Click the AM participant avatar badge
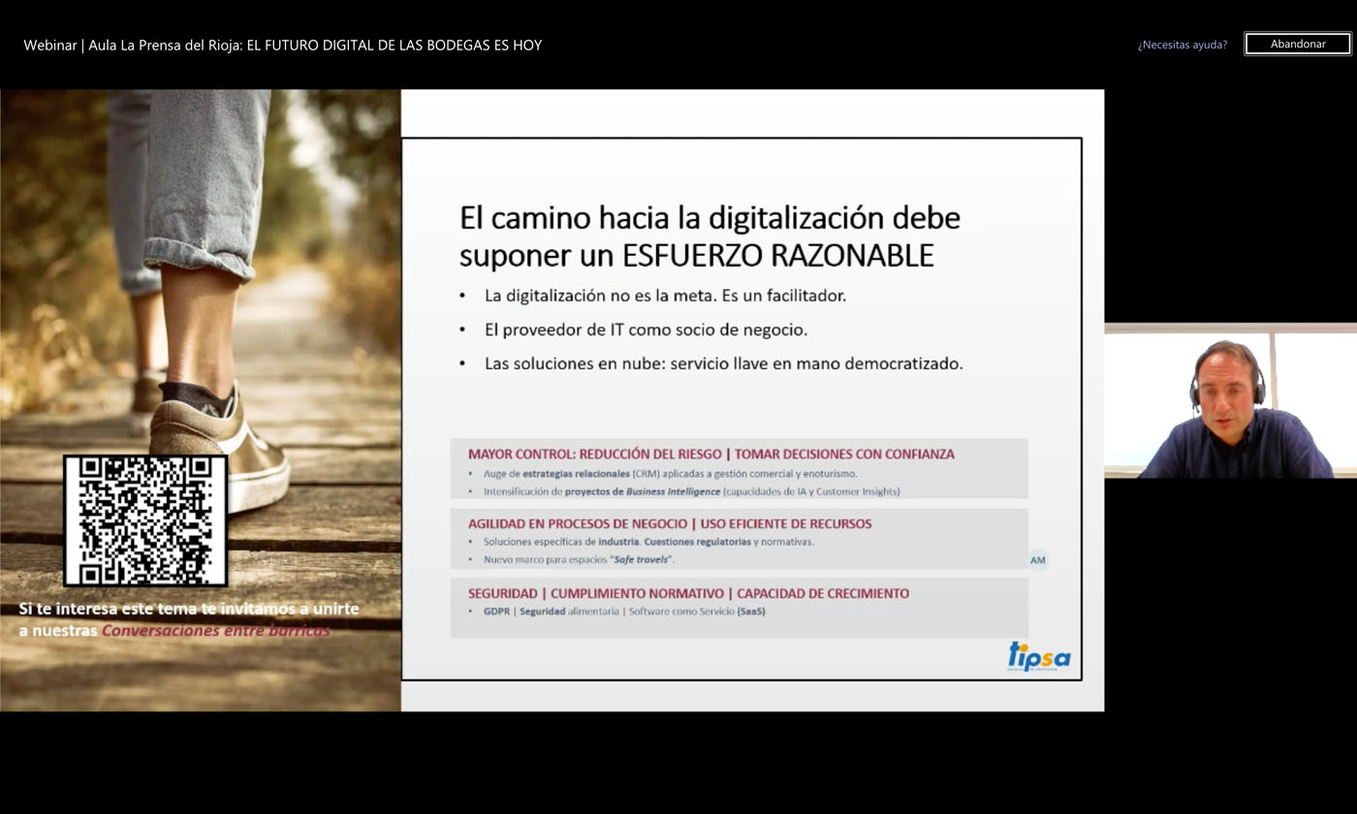Screen dimensions: 1357x814 click(1037, 560)
